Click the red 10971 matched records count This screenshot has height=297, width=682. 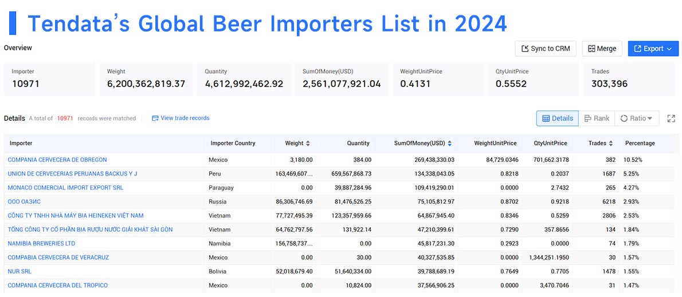tap(65, 118)
